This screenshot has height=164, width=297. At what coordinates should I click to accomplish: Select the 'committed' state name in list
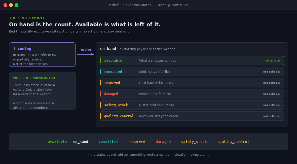click(113, 72)
